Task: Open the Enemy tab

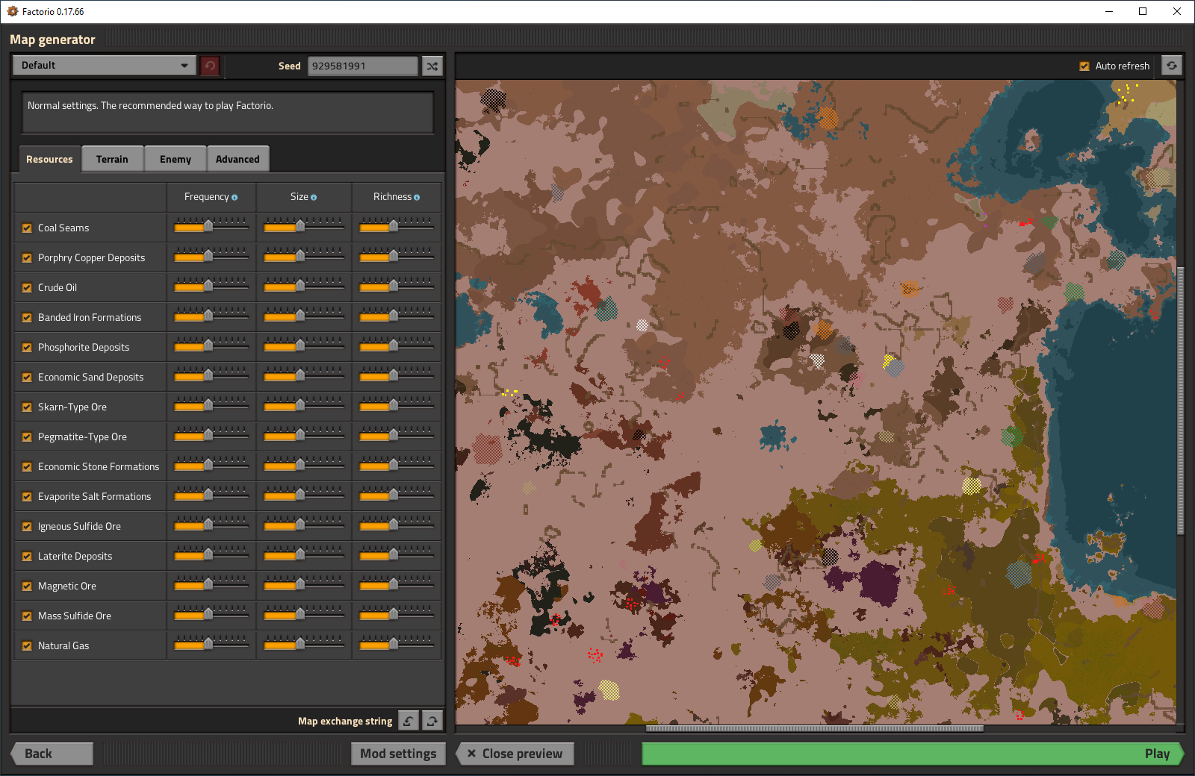Action: (x=176, y=159)
